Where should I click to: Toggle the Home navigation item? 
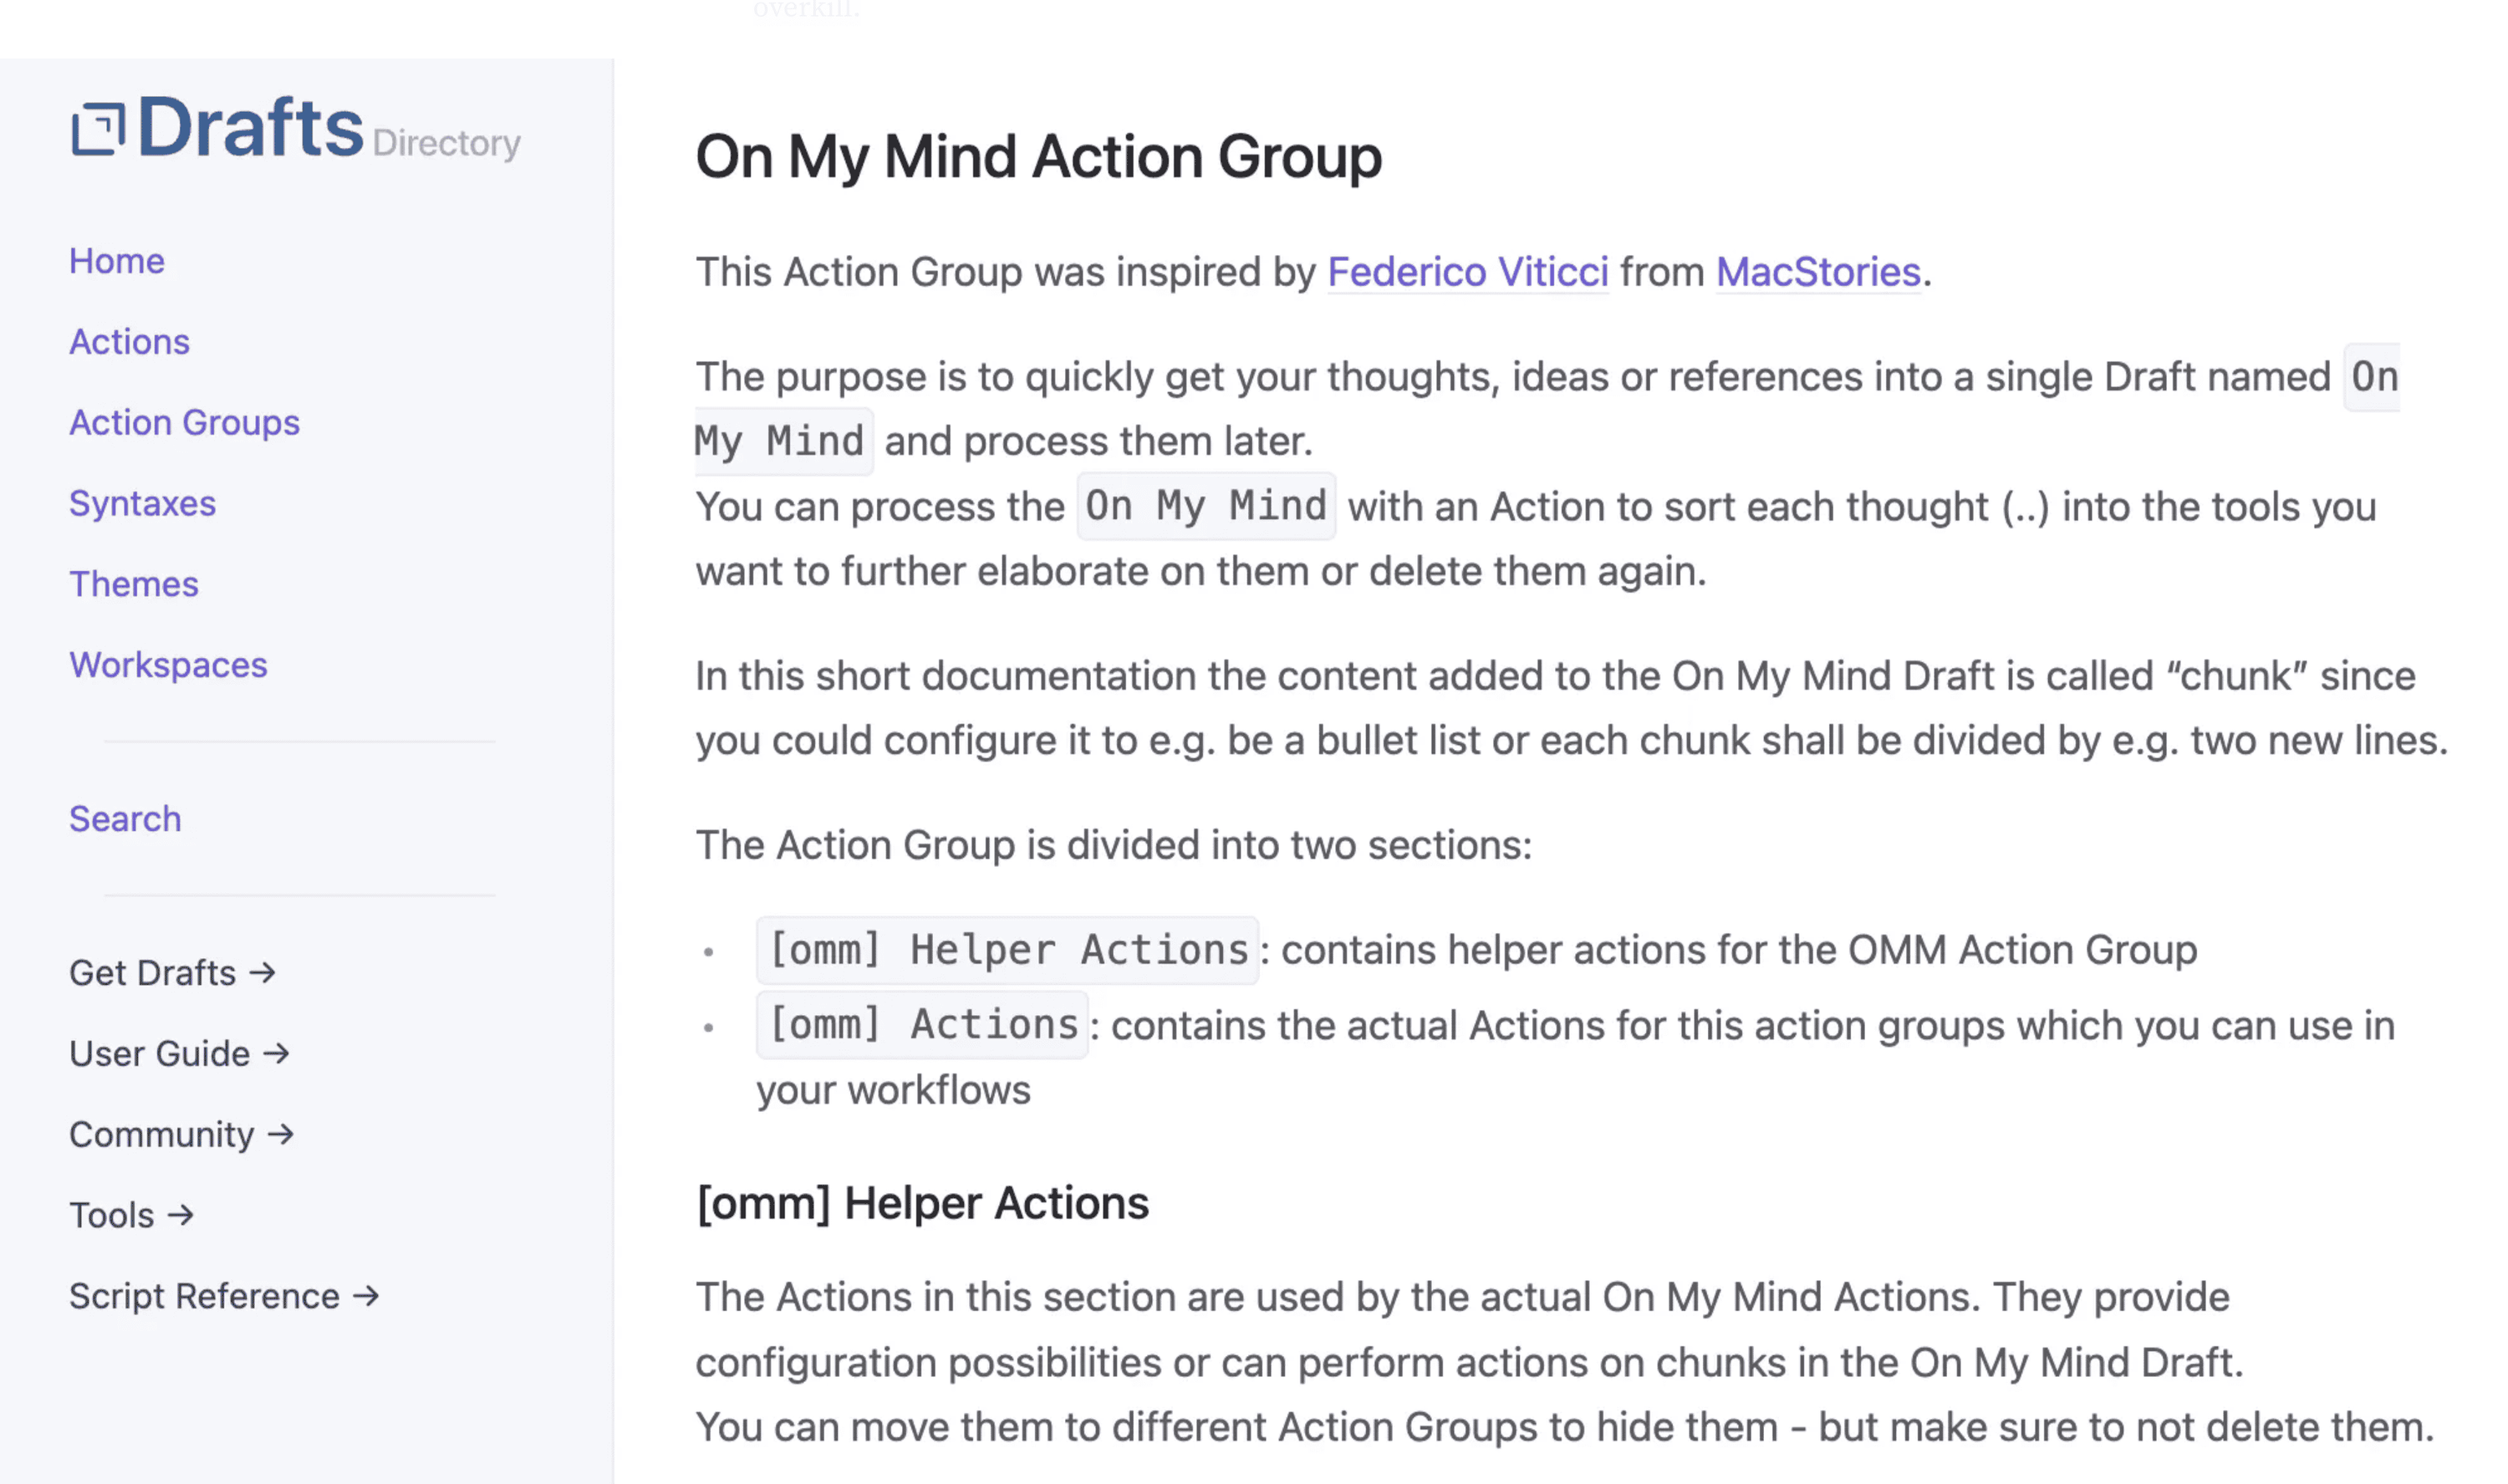click(x=116, y=262)
